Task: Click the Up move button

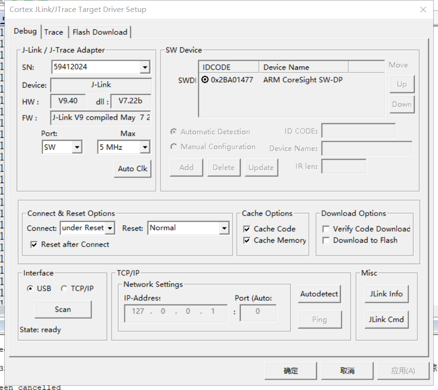Action: click(402, 84)
